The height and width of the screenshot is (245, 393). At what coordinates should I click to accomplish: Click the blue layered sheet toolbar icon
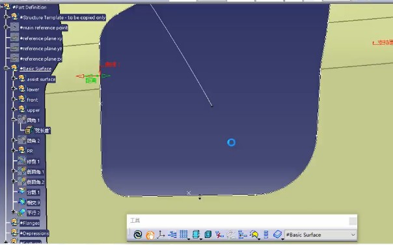[277, 234]
